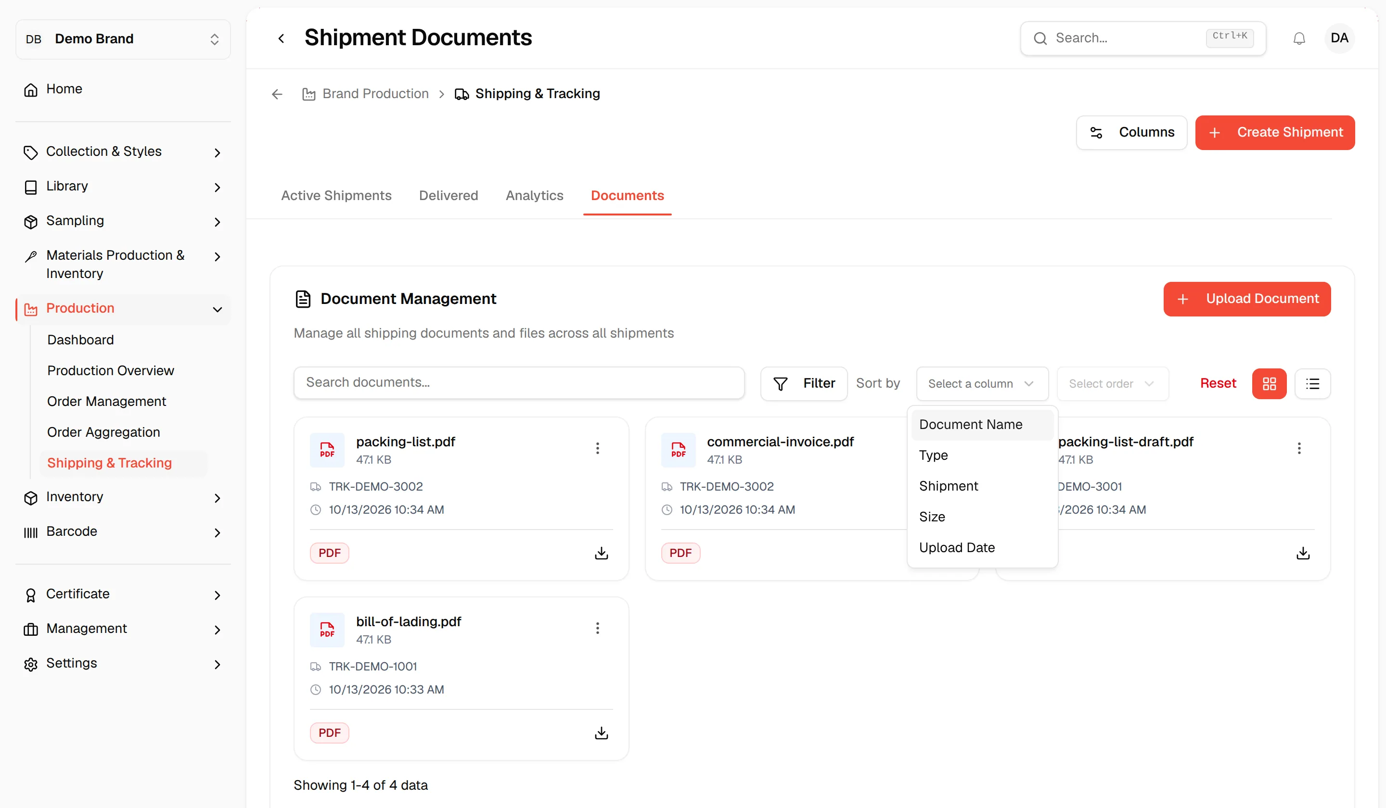Click PDF file icon of packing-list.pdf

pos(327,450)
